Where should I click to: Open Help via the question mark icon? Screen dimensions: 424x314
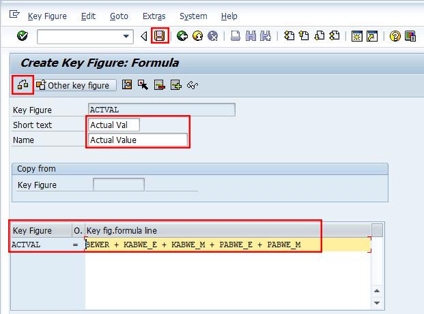[x=395, y=36]
